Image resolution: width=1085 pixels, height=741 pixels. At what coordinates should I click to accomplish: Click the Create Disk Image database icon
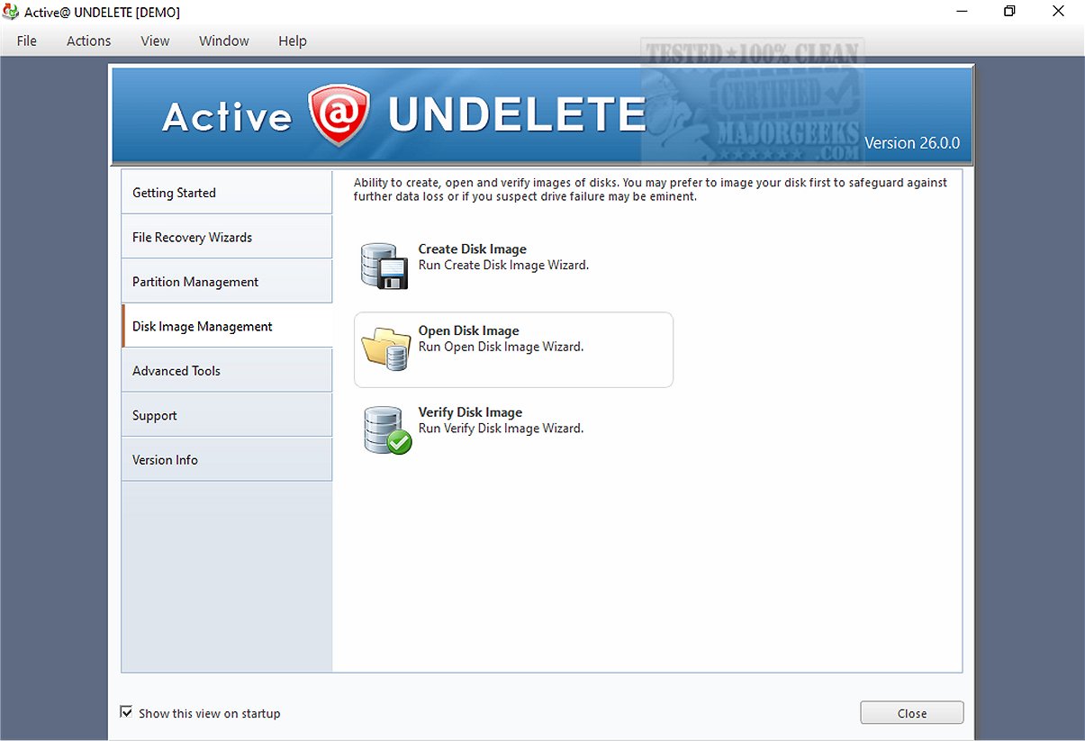[384, 266]
